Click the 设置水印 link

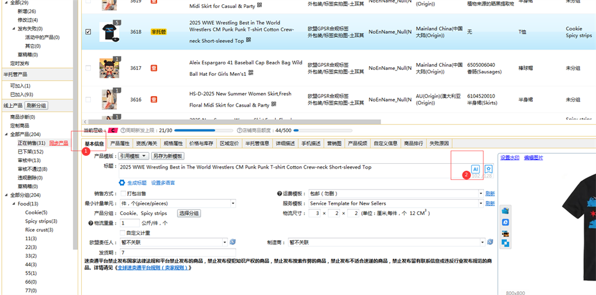point(510,157)
